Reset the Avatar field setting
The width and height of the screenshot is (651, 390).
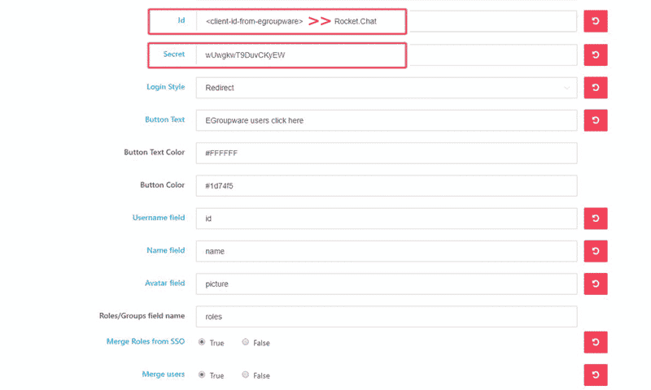596,284
